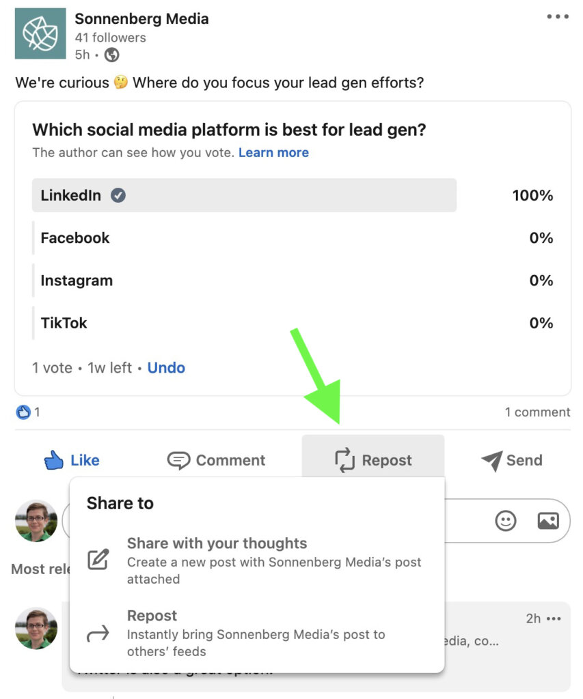Click the like reaction count icon below poll
The height and width of the screenshot is (699, 583).
pyautogui.click(x=23, y=412)
